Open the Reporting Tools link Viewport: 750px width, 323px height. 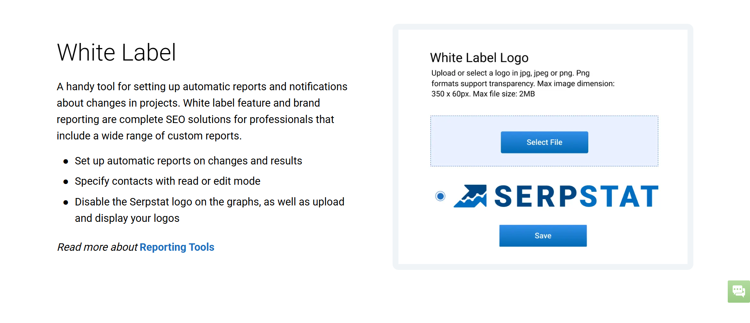[x=177, y=247]
